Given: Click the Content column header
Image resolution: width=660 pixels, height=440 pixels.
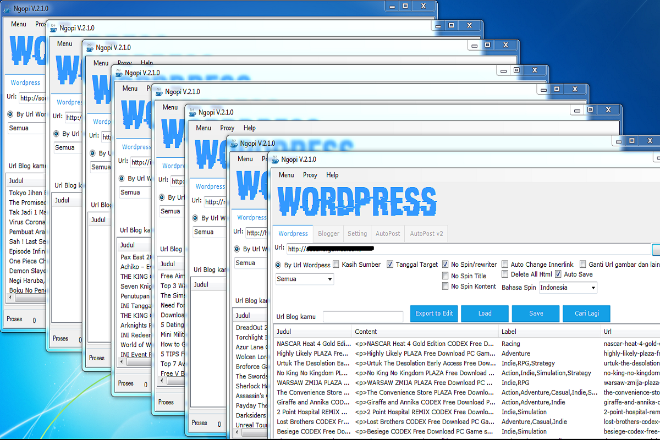Looking at the screenshot, I should [425, 332].
